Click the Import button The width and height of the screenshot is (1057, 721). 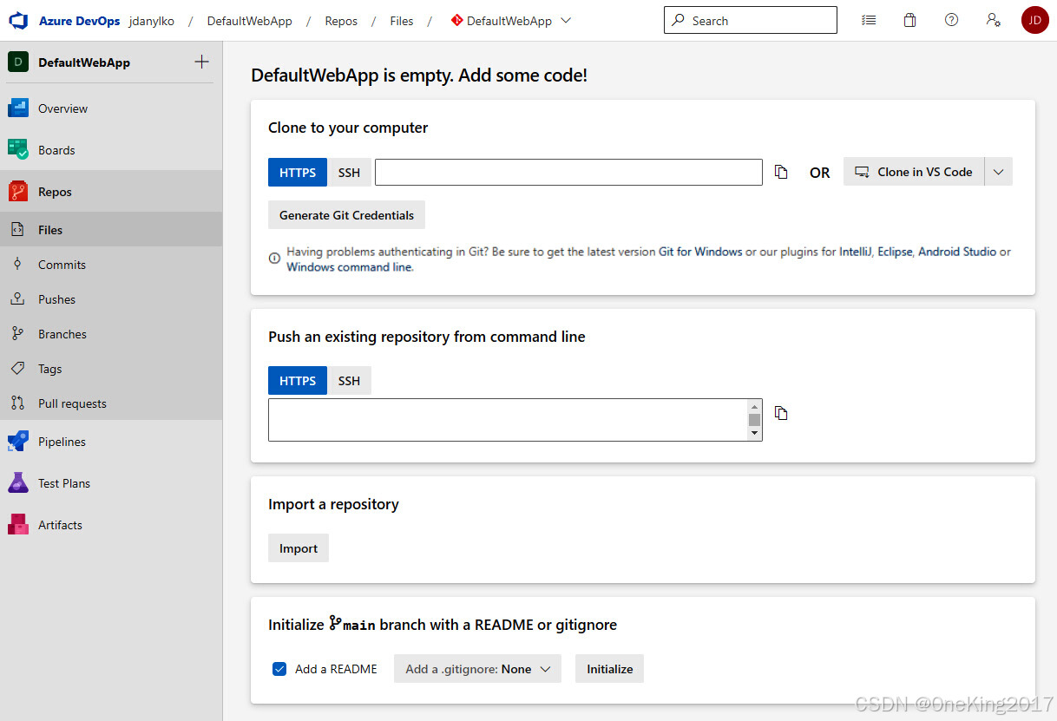pyautogui.click(x=299, y=548)
